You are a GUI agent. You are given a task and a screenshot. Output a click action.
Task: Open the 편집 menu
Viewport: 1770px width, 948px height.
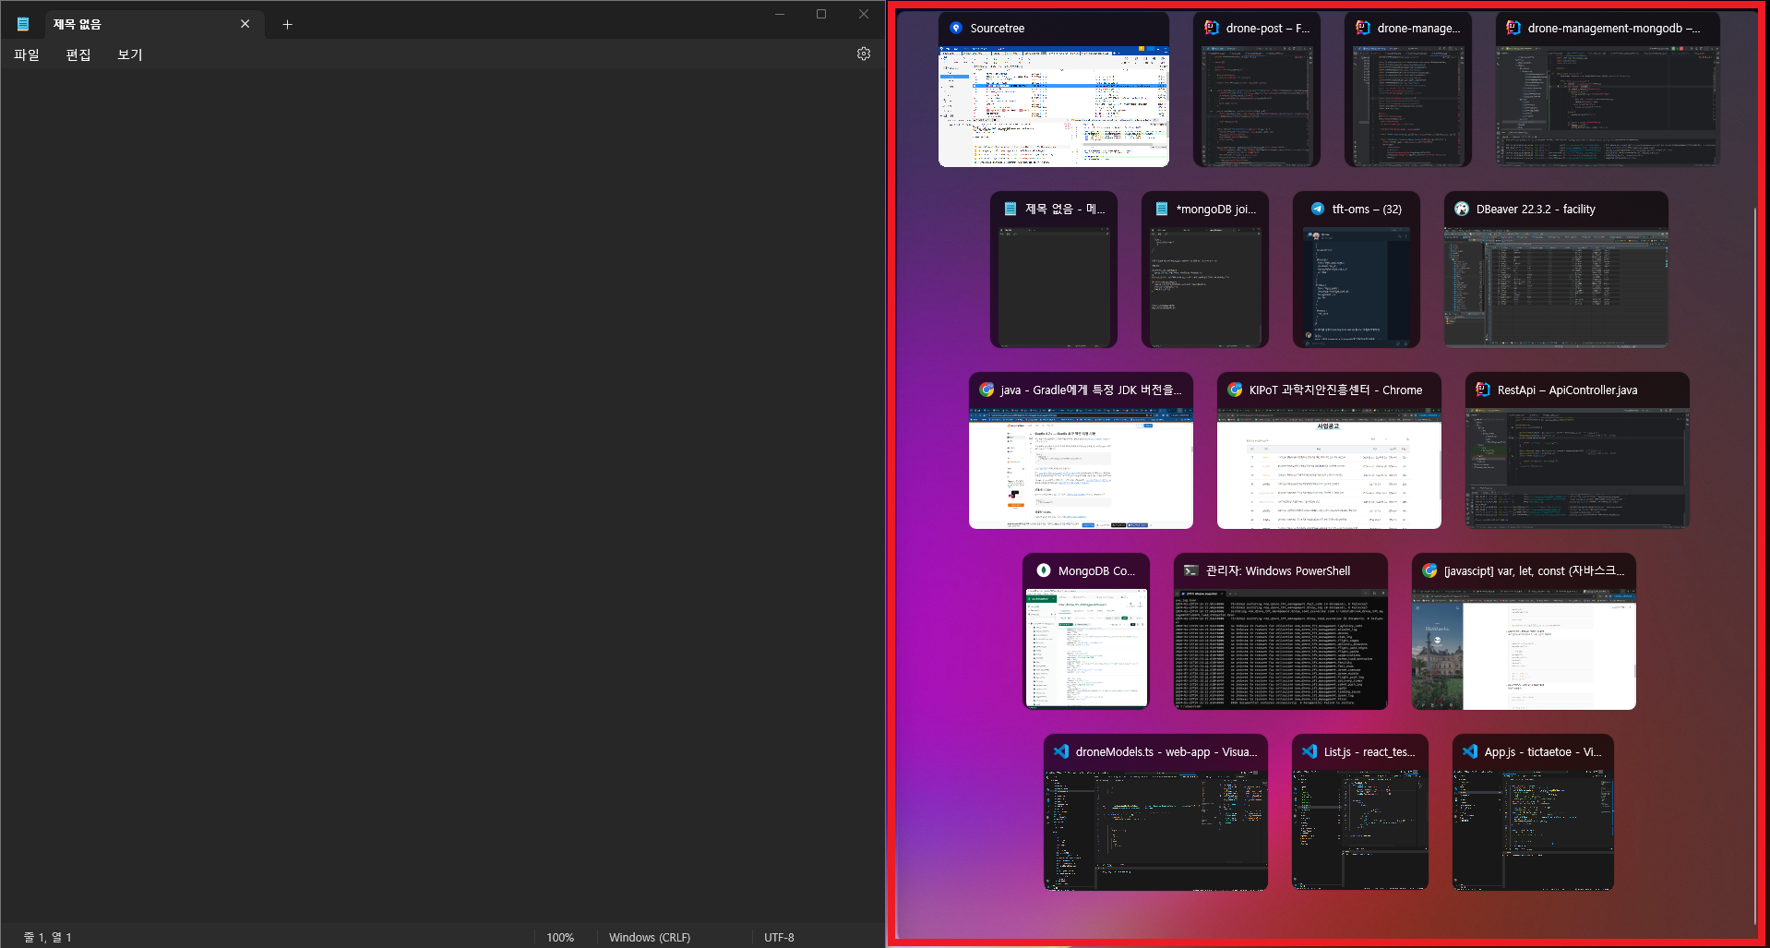coord(78,54)
